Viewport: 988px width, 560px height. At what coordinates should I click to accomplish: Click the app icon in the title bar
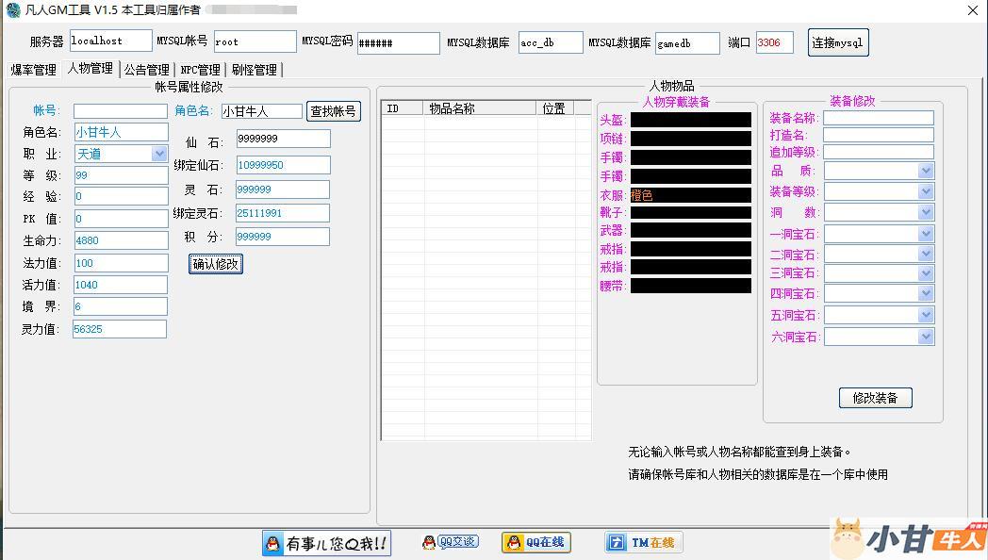click(x=12, y=10)
